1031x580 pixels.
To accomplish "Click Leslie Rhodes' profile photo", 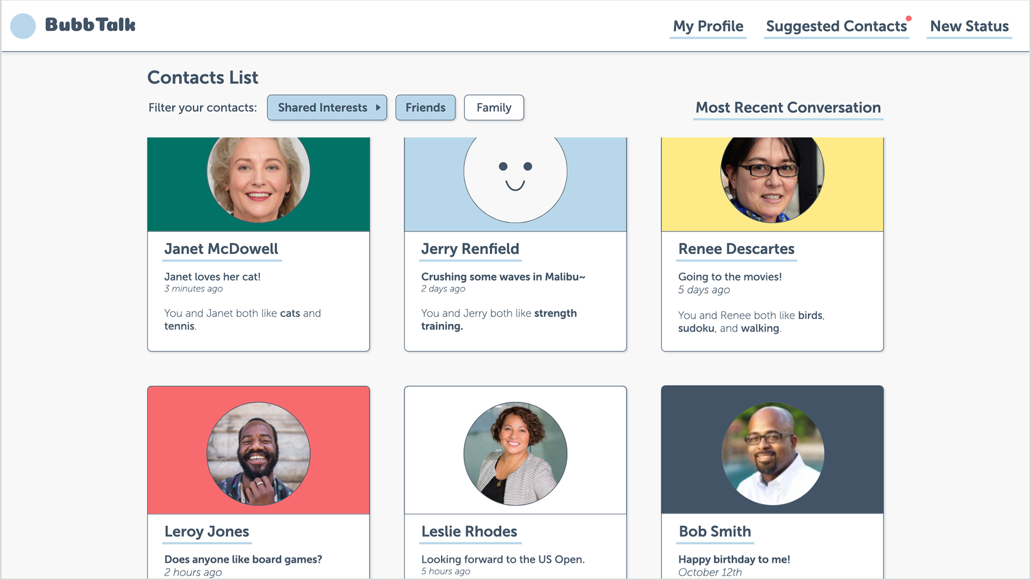I will (x=515, y=454).
